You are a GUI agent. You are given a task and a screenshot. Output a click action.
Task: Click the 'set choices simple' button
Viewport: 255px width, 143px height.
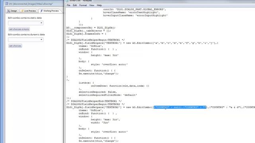19,29
